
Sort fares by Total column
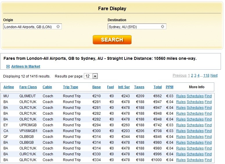click(x=158, y=87)
